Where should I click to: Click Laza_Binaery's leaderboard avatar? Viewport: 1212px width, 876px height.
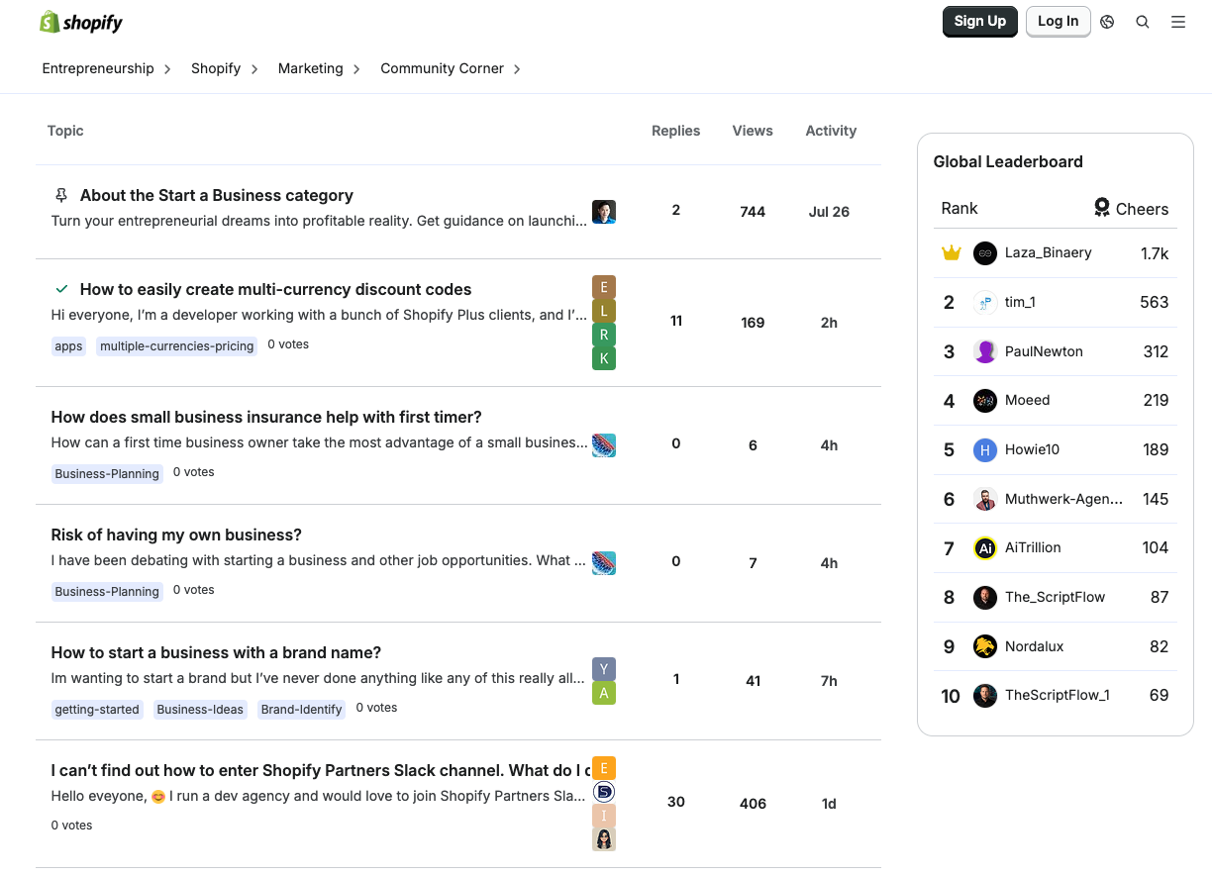[984, 253]
